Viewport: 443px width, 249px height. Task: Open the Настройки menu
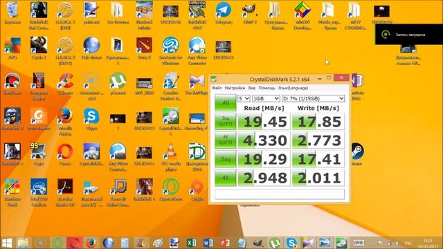[x=235, y=88]
